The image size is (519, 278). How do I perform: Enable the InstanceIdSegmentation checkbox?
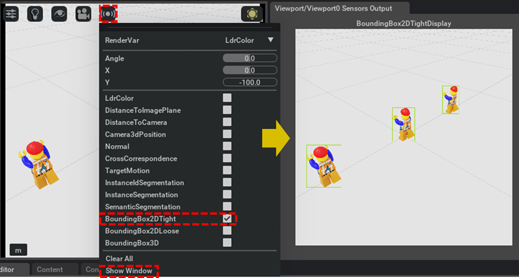(x=227, y=183)
